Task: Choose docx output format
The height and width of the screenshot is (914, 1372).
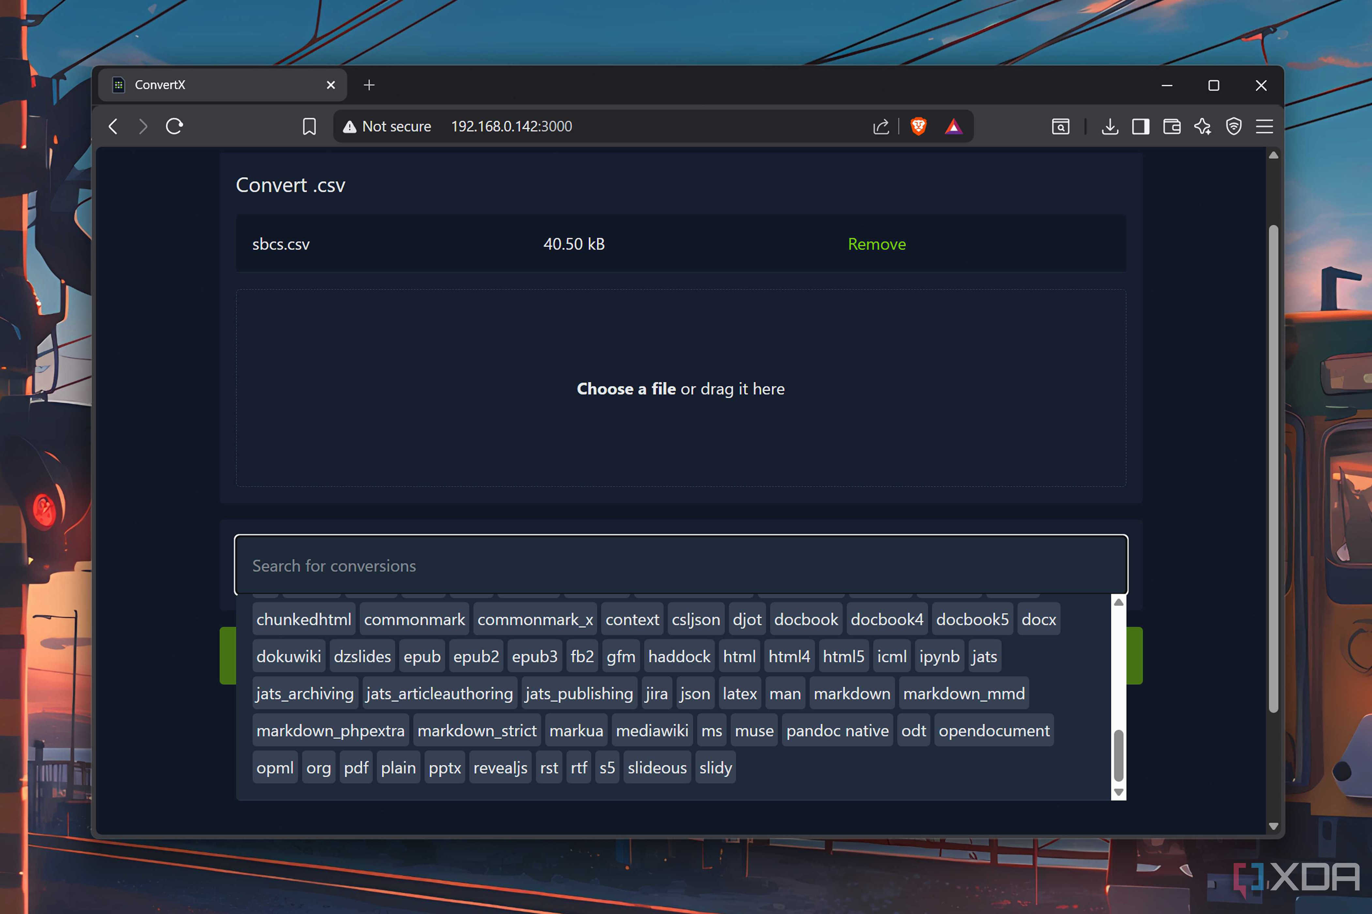Action: (x=1038, y=619)
